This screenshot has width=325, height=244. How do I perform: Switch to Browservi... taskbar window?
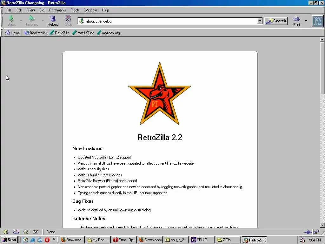(72, 240)
